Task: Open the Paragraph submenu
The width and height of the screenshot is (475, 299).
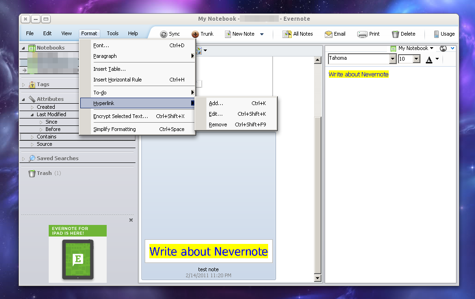Action: click(138, 56)
